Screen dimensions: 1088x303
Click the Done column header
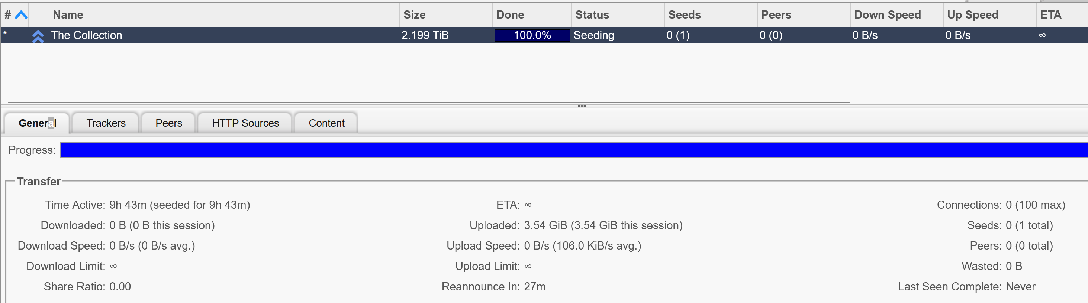click(x=532, y=15)
